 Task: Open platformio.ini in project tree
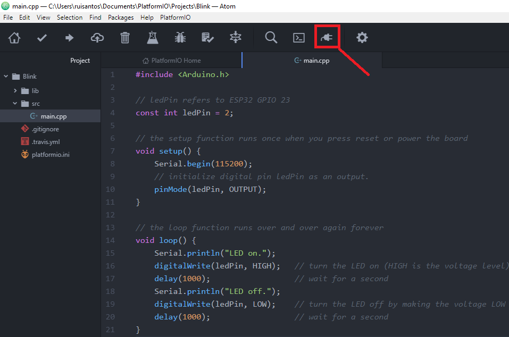(x=50, y=155)
